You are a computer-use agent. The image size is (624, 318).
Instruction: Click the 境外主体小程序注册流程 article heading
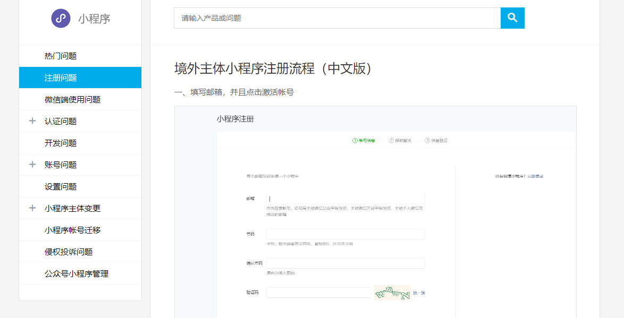pyautogui.click(x=273, y=68)
